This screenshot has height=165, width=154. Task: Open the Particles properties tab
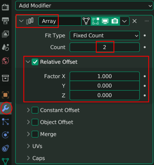coord(6,122)
